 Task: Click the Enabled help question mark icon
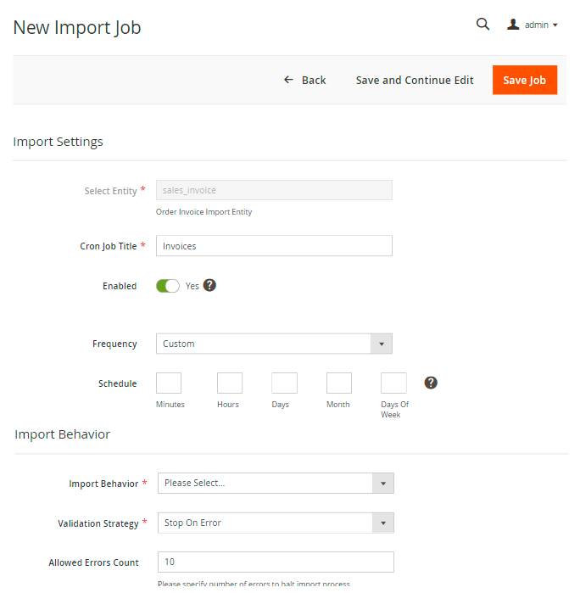point(209,286)
